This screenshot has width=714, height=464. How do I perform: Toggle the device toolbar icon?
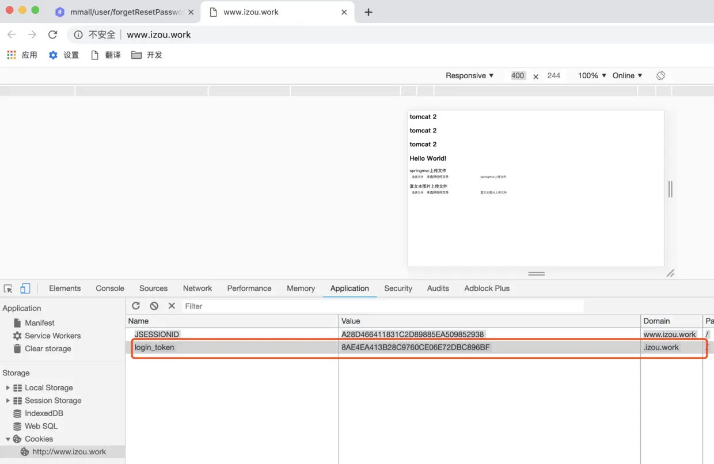(x=25, y=288)
